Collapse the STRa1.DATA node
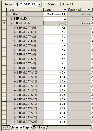This screenshot has height=131, width=93. point(12,23)
